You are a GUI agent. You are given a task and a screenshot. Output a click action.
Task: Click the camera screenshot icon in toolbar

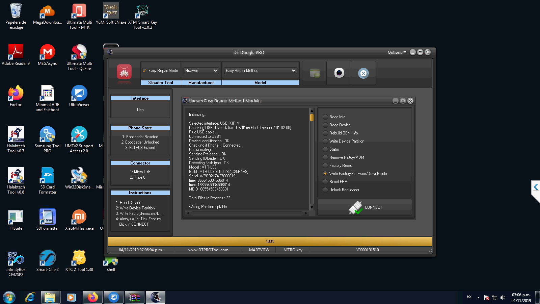(x=339, y=73)
